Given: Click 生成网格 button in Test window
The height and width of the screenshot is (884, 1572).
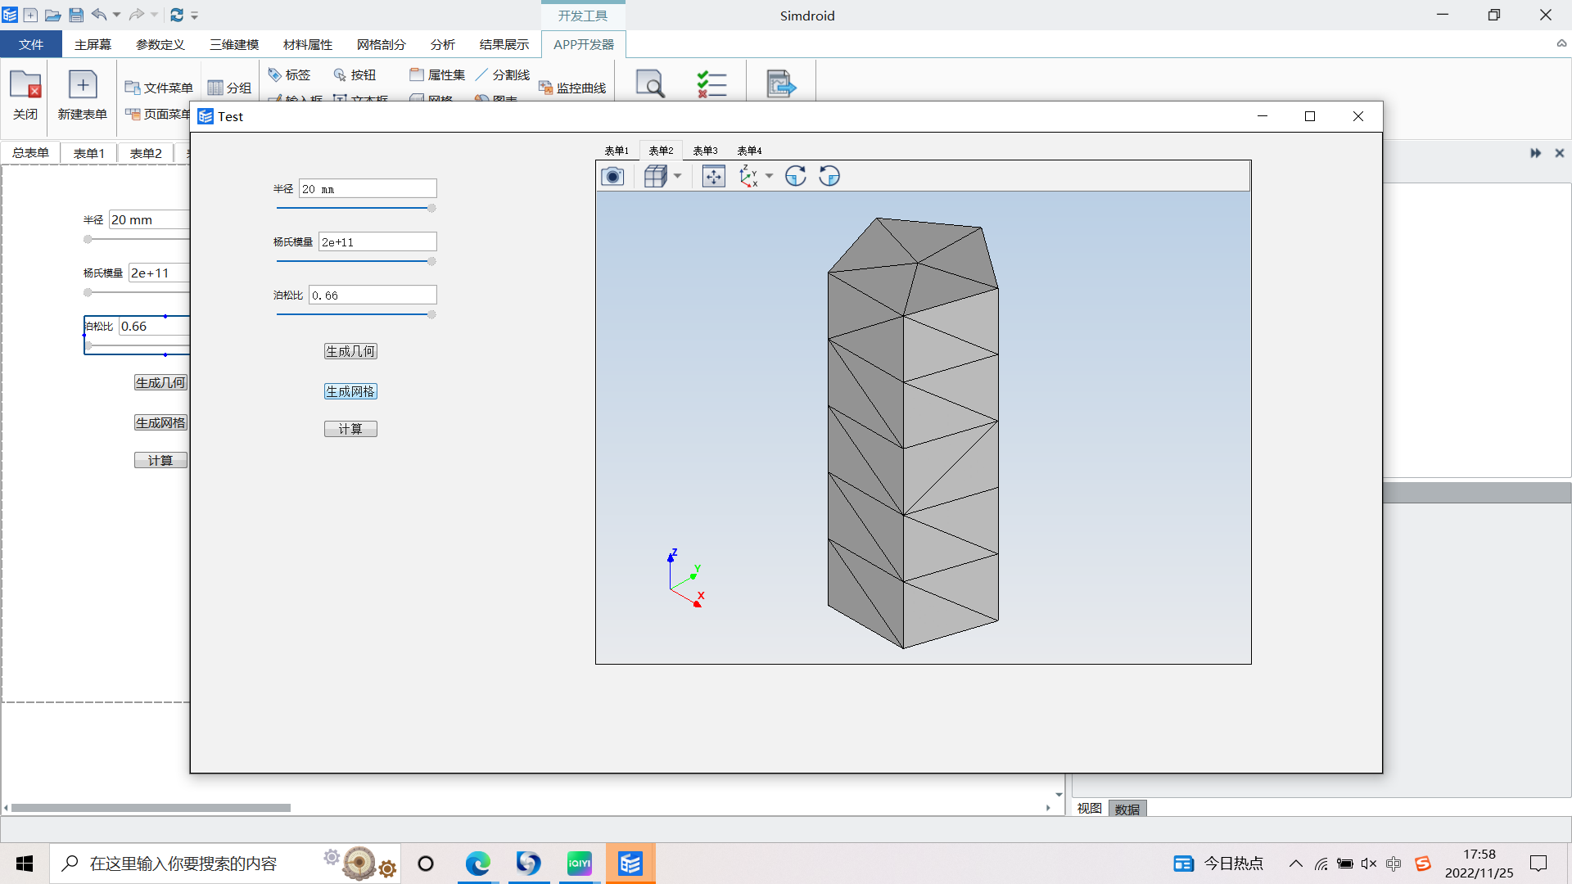Looking at the screenshot, I should point(350,391).
